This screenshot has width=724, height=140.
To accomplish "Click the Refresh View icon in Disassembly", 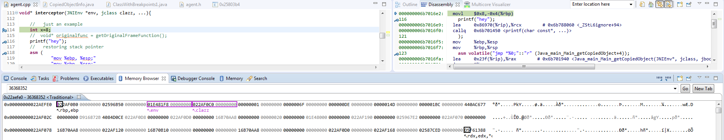I will point(642,5).
